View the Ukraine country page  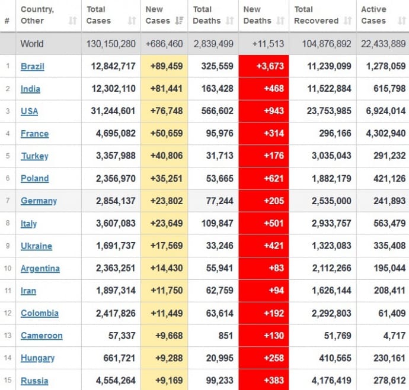[x=36, y=246]
